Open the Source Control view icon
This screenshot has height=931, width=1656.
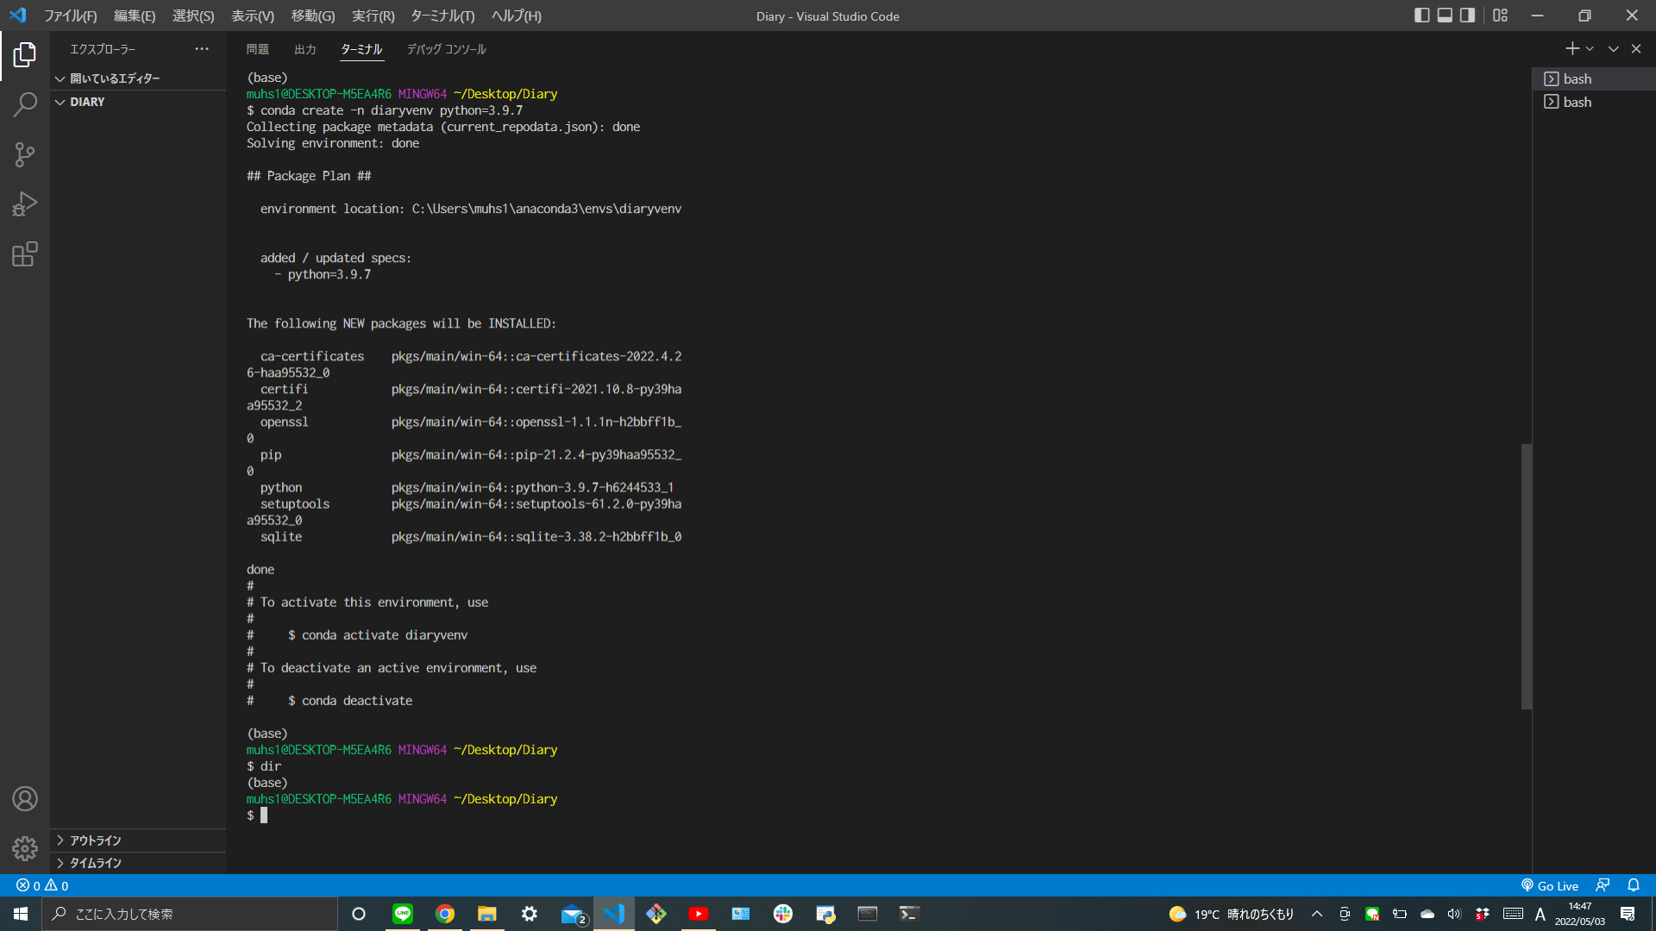(x=25, y=155)
